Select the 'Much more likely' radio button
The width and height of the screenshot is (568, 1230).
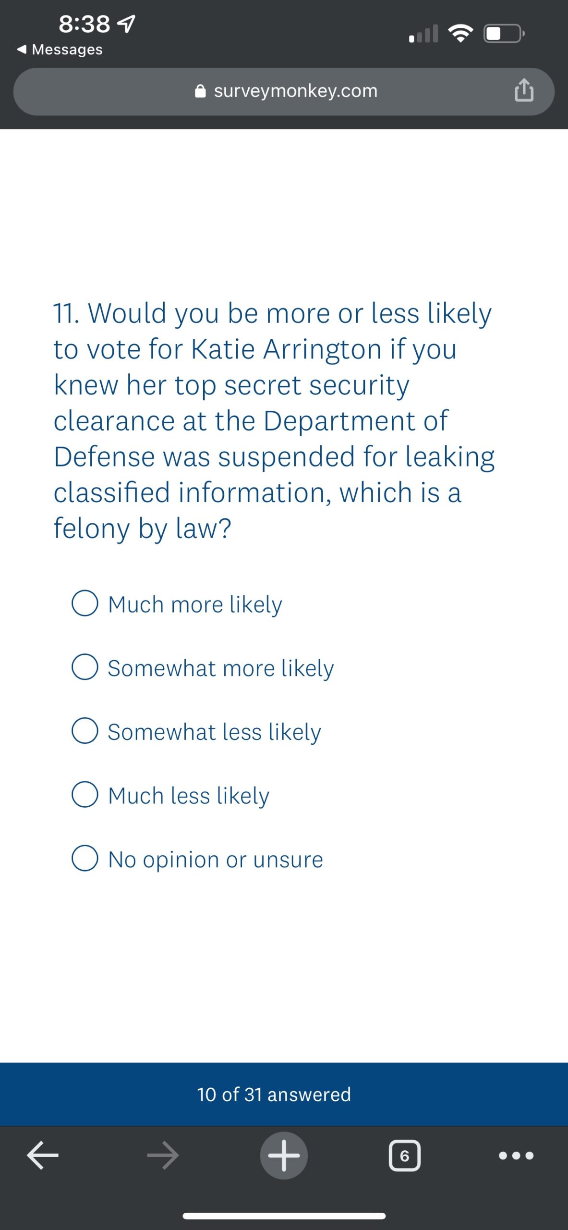click(x=85, y=603)
